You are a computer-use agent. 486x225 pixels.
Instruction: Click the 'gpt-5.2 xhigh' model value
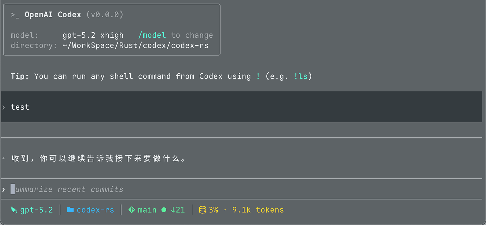click(93, 35)
